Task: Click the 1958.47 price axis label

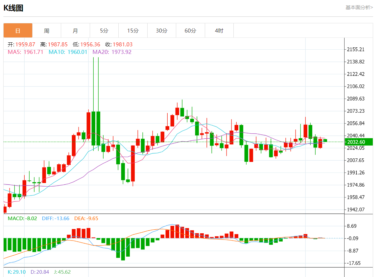Action: 356,197
